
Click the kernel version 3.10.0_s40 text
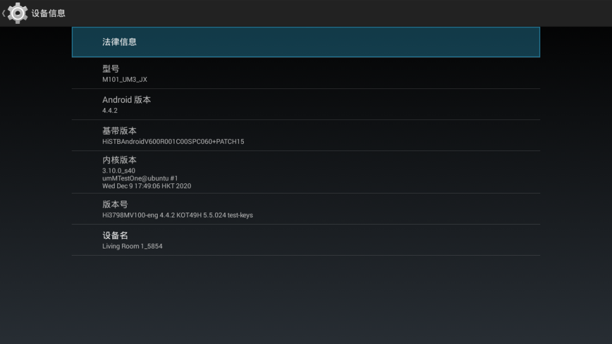[118, 170]
